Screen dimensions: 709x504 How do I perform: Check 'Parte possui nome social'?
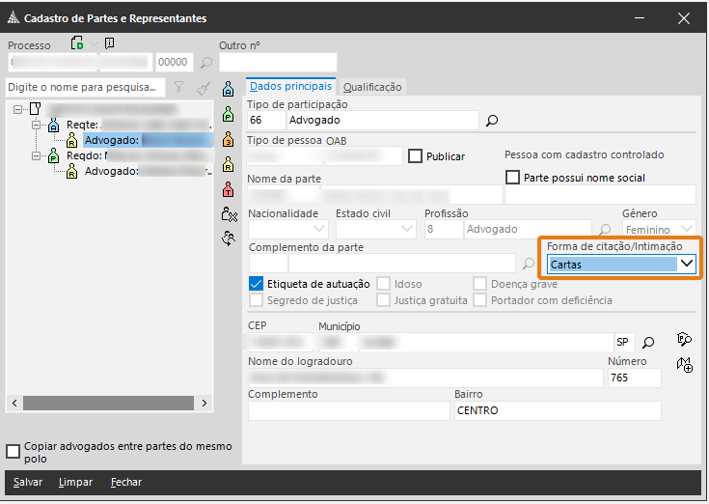pos(512,178)
